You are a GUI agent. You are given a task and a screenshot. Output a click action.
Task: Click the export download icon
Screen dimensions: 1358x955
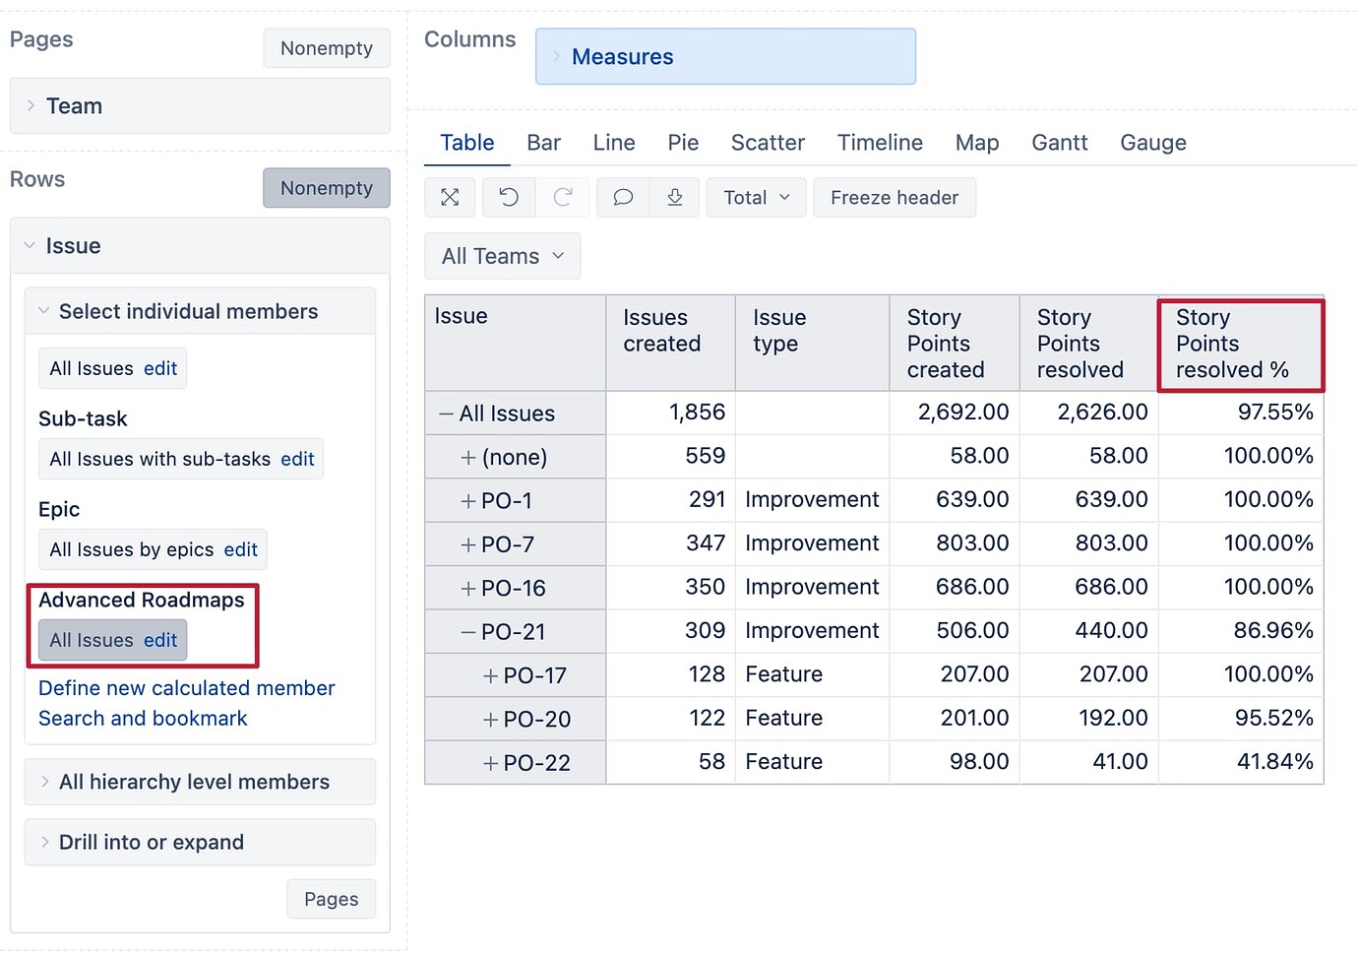coord(675,198)
